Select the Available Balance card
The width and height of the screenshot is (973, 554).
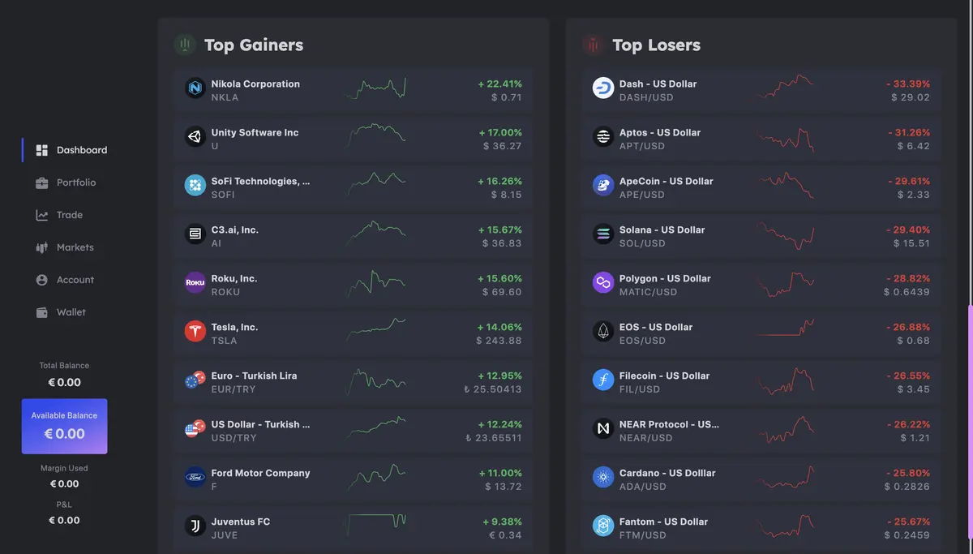[x=64, y=426]
